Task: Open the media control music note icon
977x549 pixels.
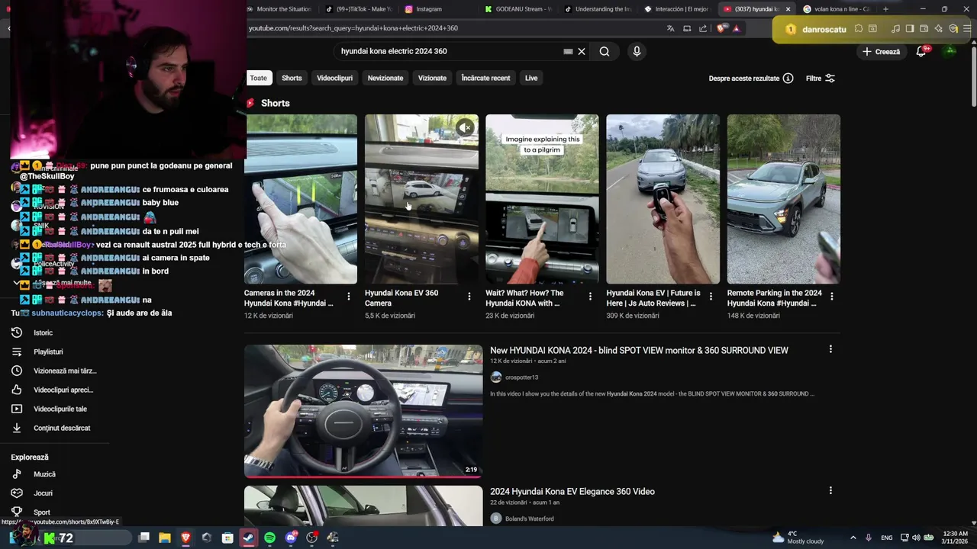Action: [x=895, y=29]
